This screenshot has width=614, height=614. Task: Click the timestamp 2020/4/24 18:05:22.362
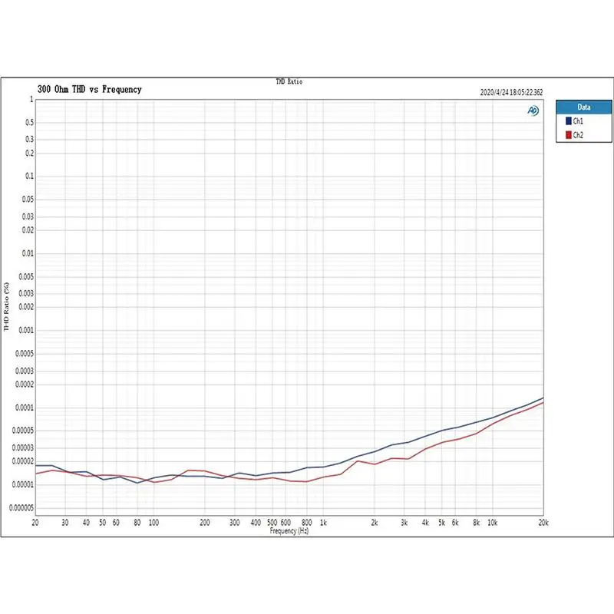point(511,92)
